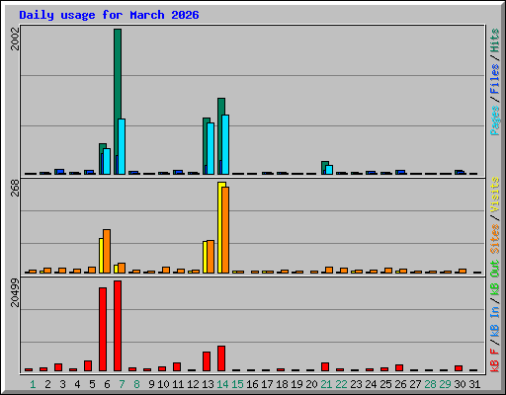Image resolution: width=506 pixels, height=395 pixels.
Task: Click day 27 on the x-axis
Action: point(415,384)
